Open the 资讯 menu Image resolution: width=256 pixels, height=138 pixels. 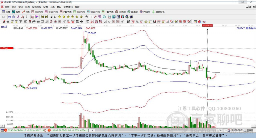(x=20, y=7)
